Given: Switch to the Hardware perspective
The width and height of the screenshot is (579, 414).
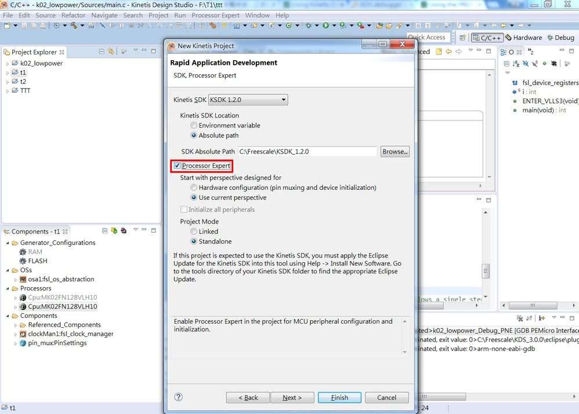Looking at the screenshot, I should pyautogui.click(x=524, y=38).
